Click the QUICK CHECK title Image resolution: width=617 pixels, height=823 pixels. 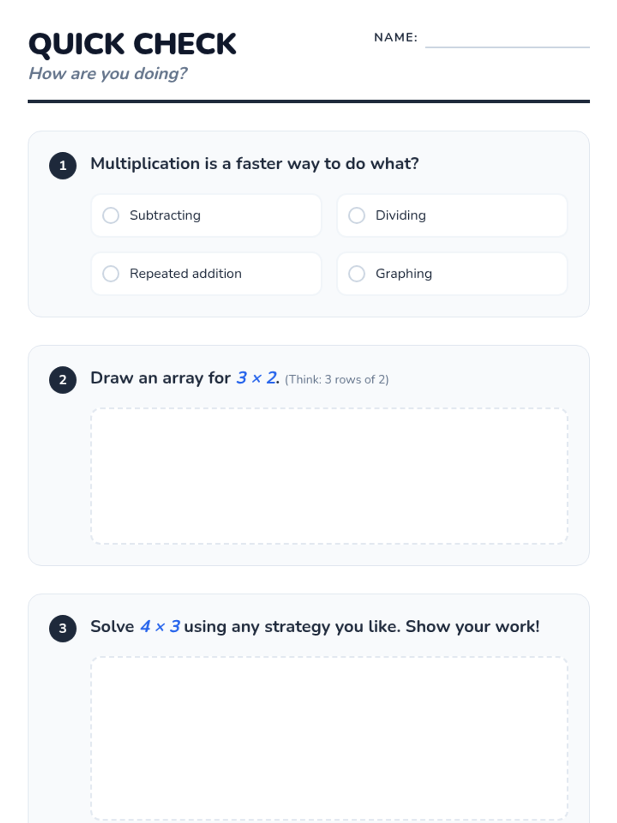tap(133, 44)
